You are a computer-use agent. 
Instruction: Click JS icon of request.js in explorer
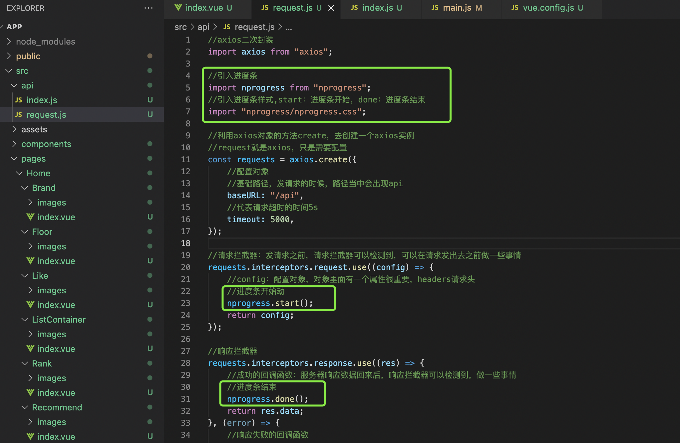19,115
